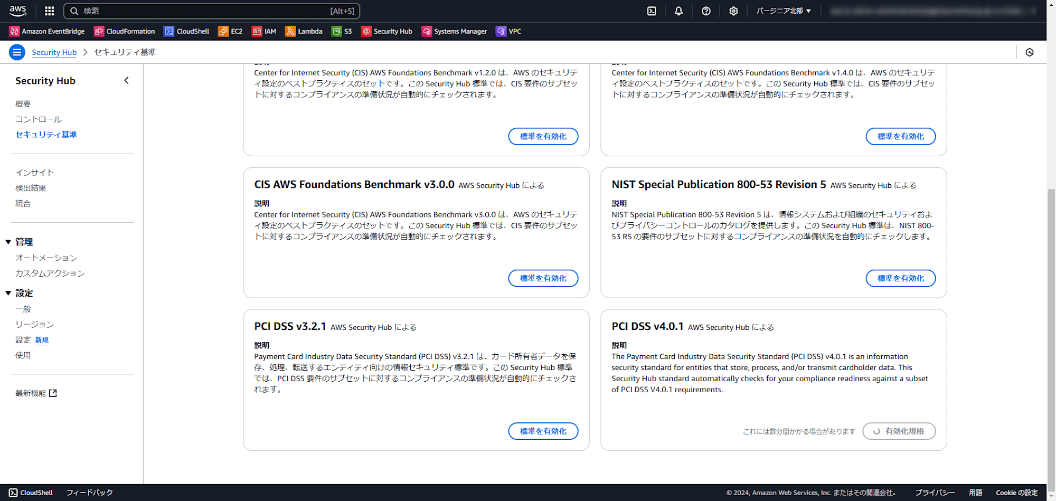Open 統合 in sidebar
Image resolution: width=1056 pixels, height=501 pixels.
(x=23, y=203)
